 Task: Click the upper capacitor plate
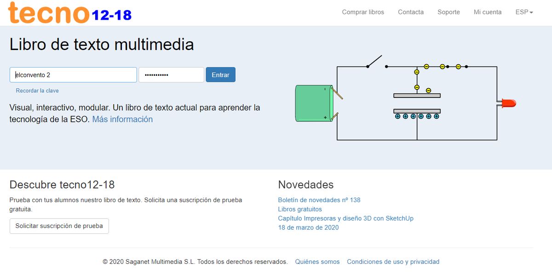click(x=417, y=96)
